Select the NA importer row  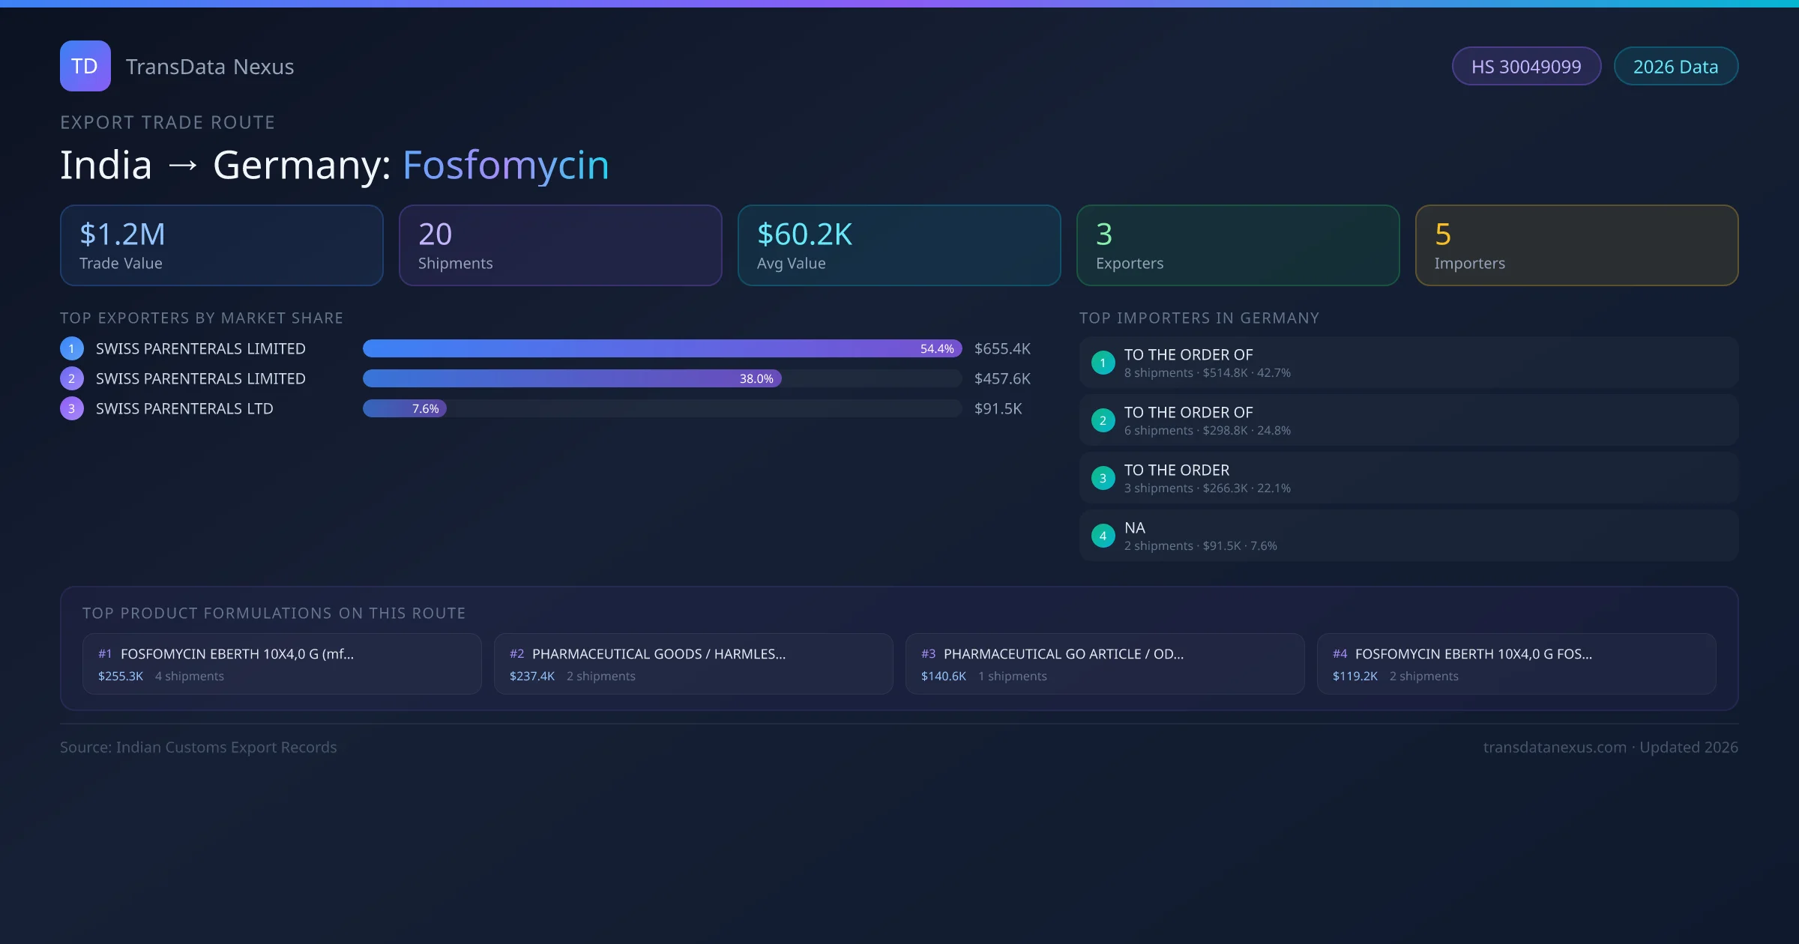[x=1408, y=536]
